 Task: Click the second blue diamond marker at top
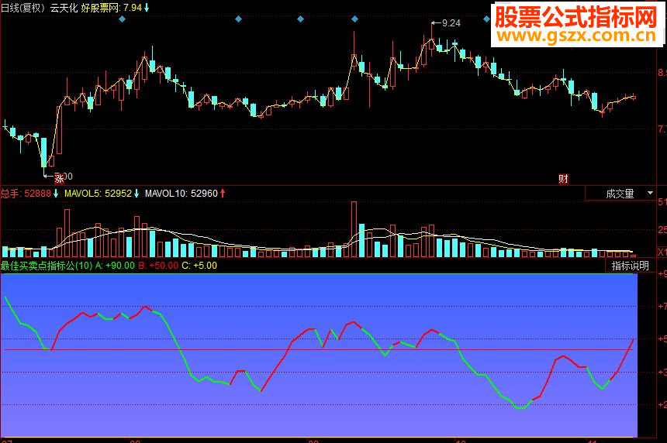click(x=239, y=19)
